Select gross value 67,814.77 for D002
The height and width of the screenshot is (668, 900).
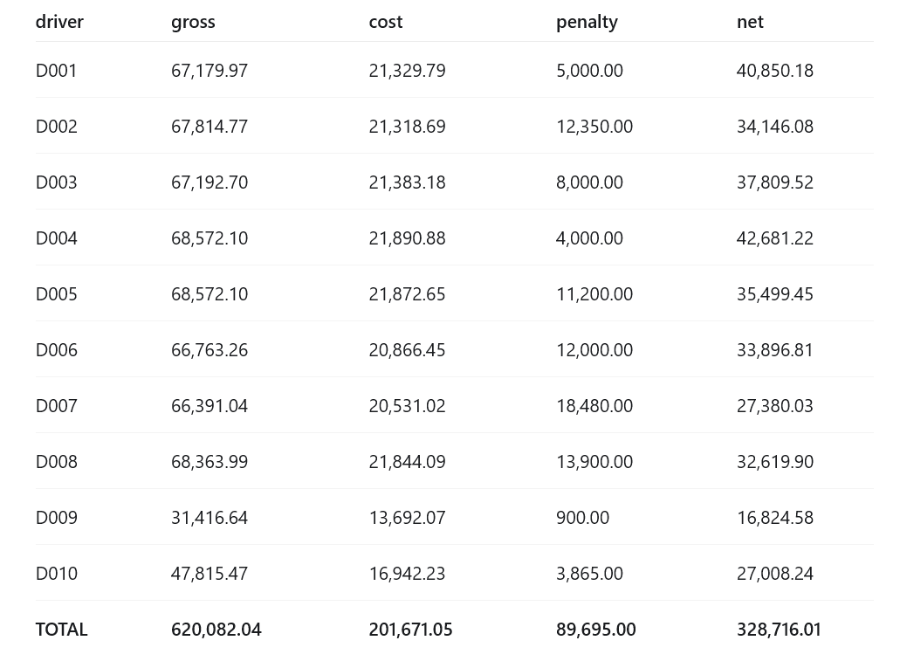pyautogui.click(x=210, y=127)
